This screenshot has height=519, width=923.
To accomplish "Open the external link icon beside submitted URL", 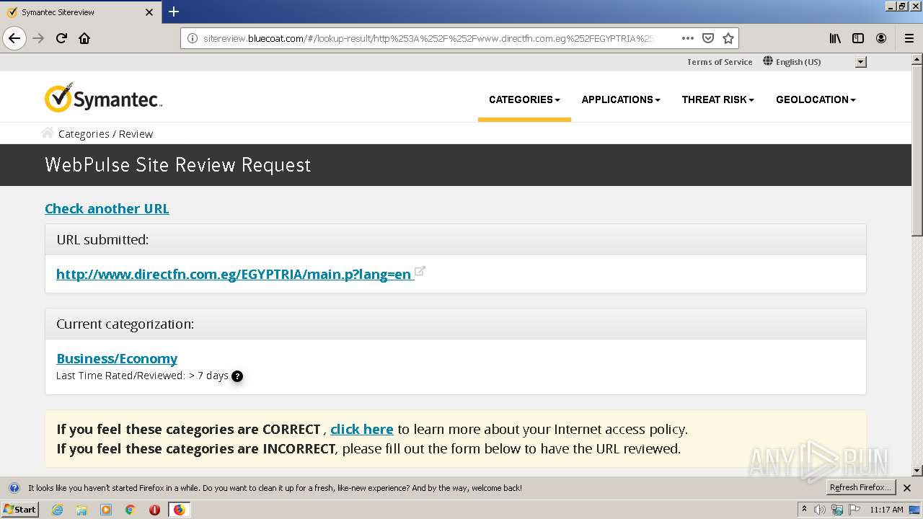I will [420, 271].
